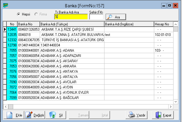Click the Hesap No column header
182x122 pixels.
click(164, 24)
